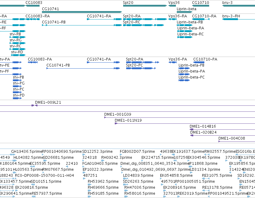Select transcript label 'CG10710-RA'
Screen dimensions: 255x198
204,16
